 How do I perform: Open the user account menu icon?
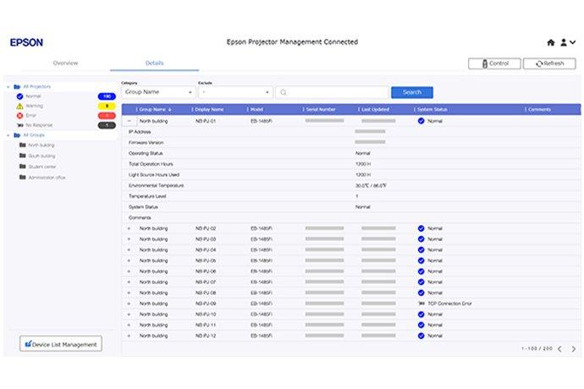(565, 41)
